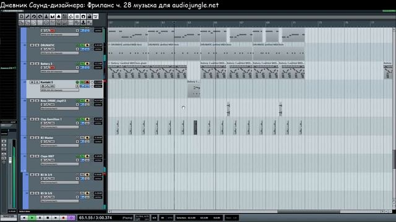Image resolution: width=396 pixels, height=222 pixels.
Task: Open input selector dropdown on Battery 3 track
Action: pyautogui.click(x=59, y=72)
